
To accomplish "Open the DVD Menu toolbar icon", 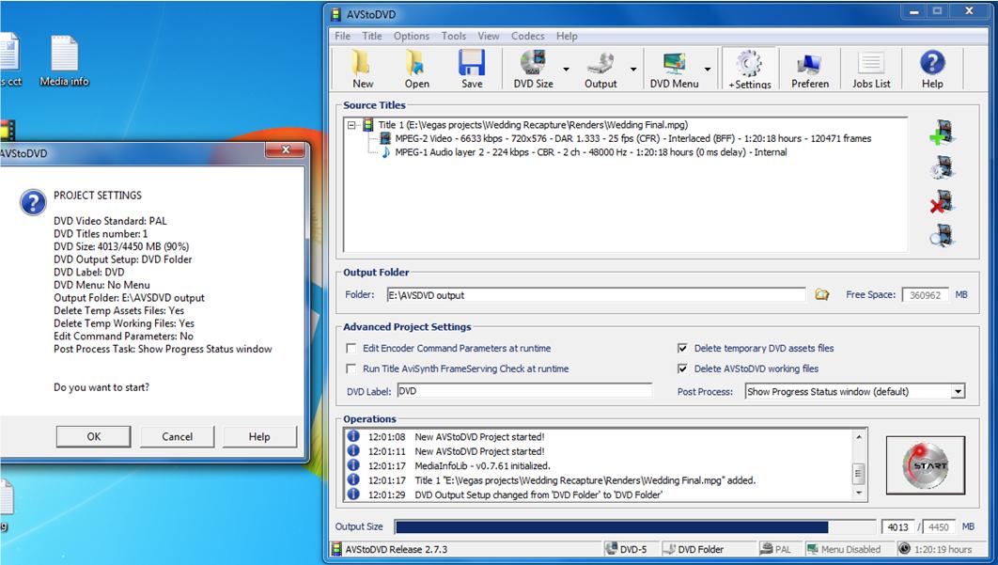I will pos(674,69).
